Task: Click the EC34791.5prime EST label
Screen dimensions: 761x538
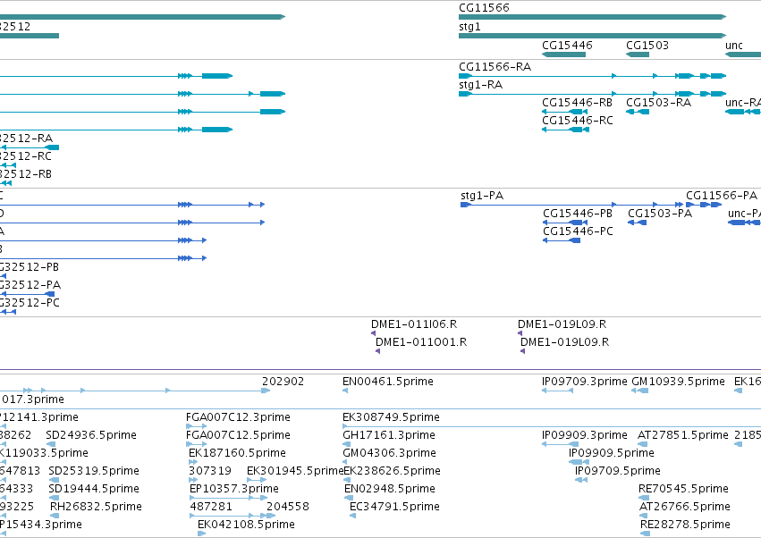Action: coord(394,507)
